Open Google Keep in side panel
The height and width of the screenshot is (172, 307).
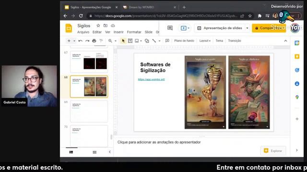[x=297, y=56]
